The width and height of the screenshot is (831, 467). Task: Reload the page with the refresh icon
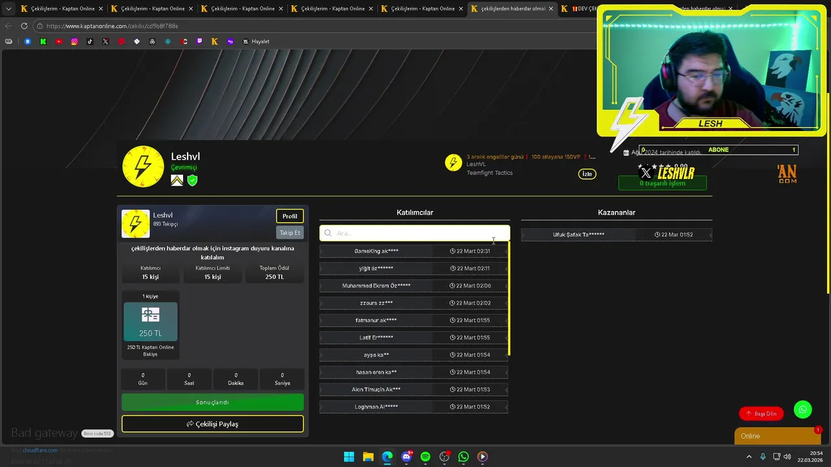(x=24, y=26)
